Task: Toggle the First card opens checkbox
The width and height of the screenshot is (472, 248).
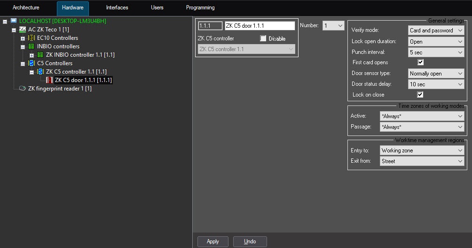Action: (x=421, y=62)
